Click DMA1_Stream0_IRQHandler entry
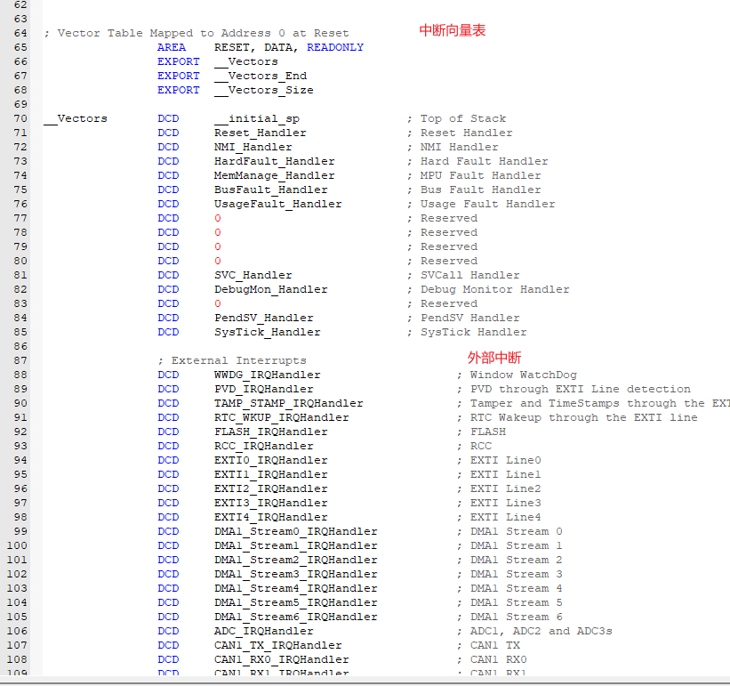Image resolution: width=730 pixels, height=686 pixels. (295, 531)
